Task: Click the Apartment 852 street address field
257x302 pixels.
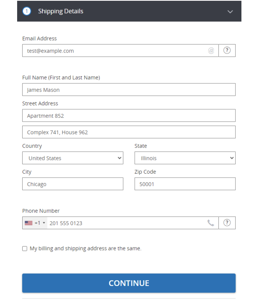Action: [128, 116]
